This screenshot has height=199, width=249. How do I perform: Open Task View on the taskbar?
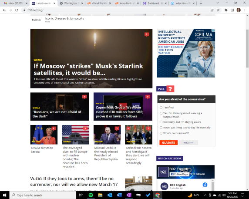81,195
